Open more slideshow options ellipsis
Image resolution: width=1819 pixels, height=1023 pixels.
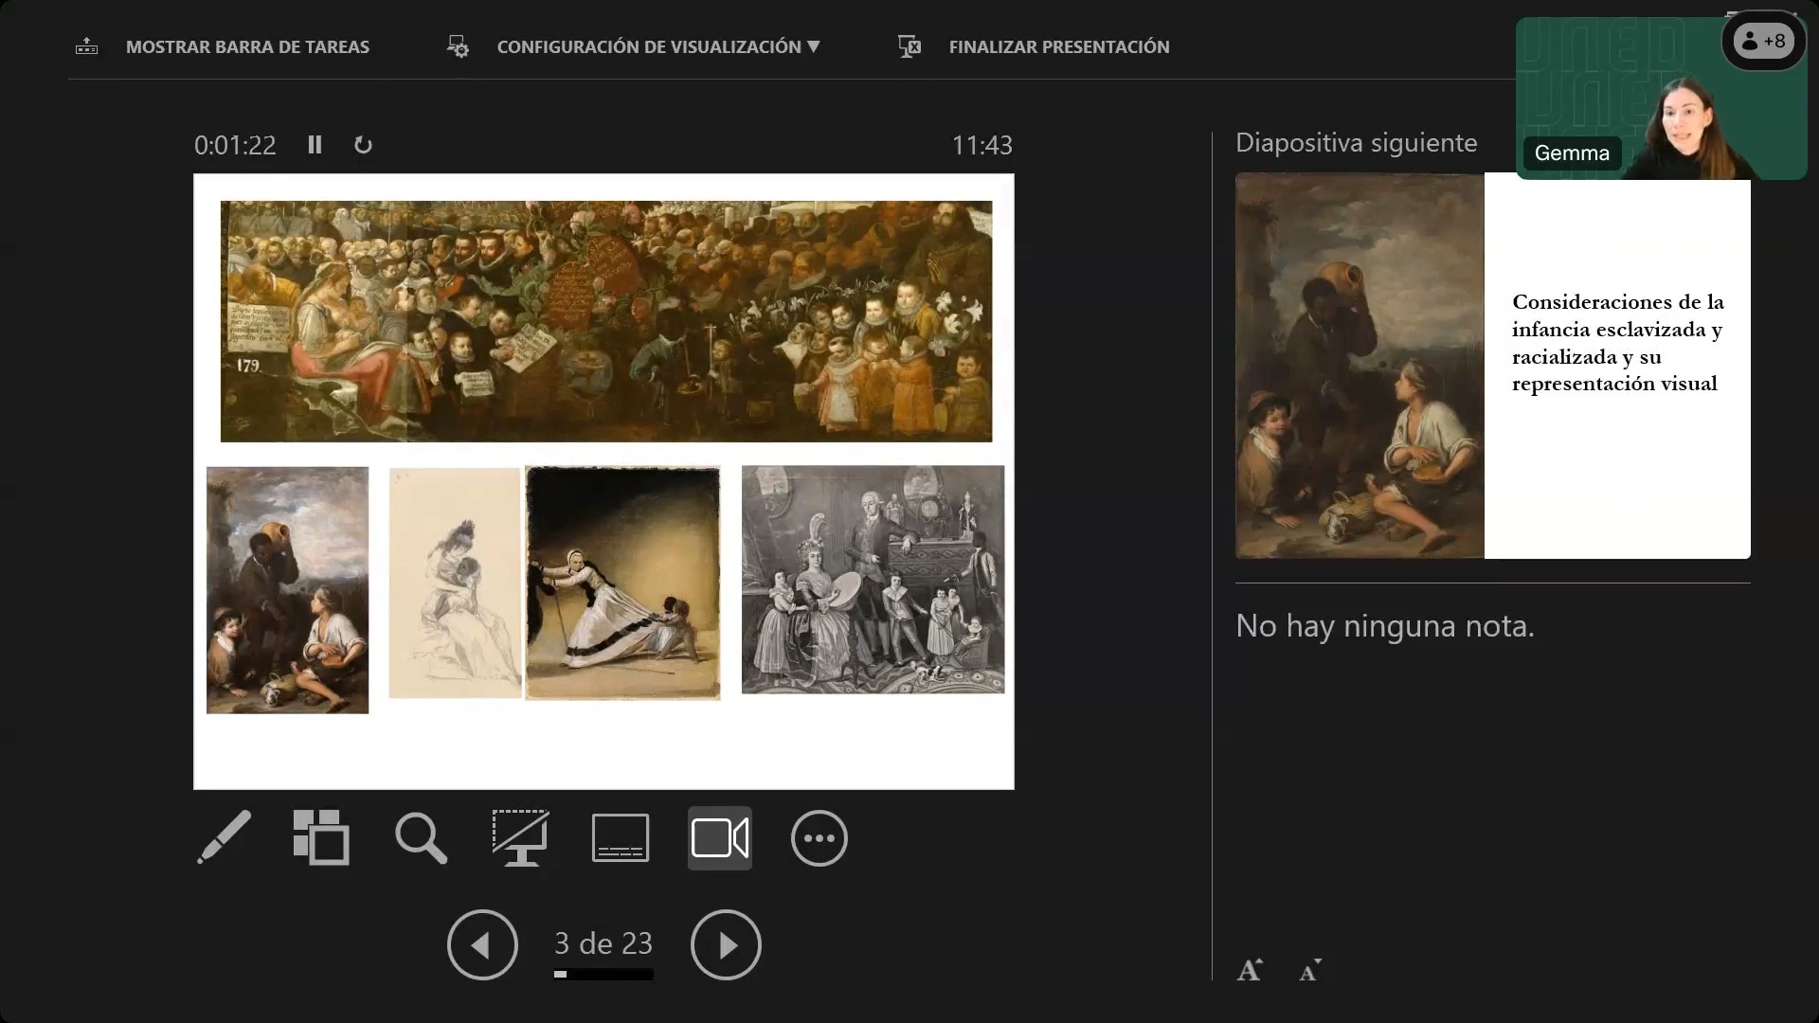[819, 838]
